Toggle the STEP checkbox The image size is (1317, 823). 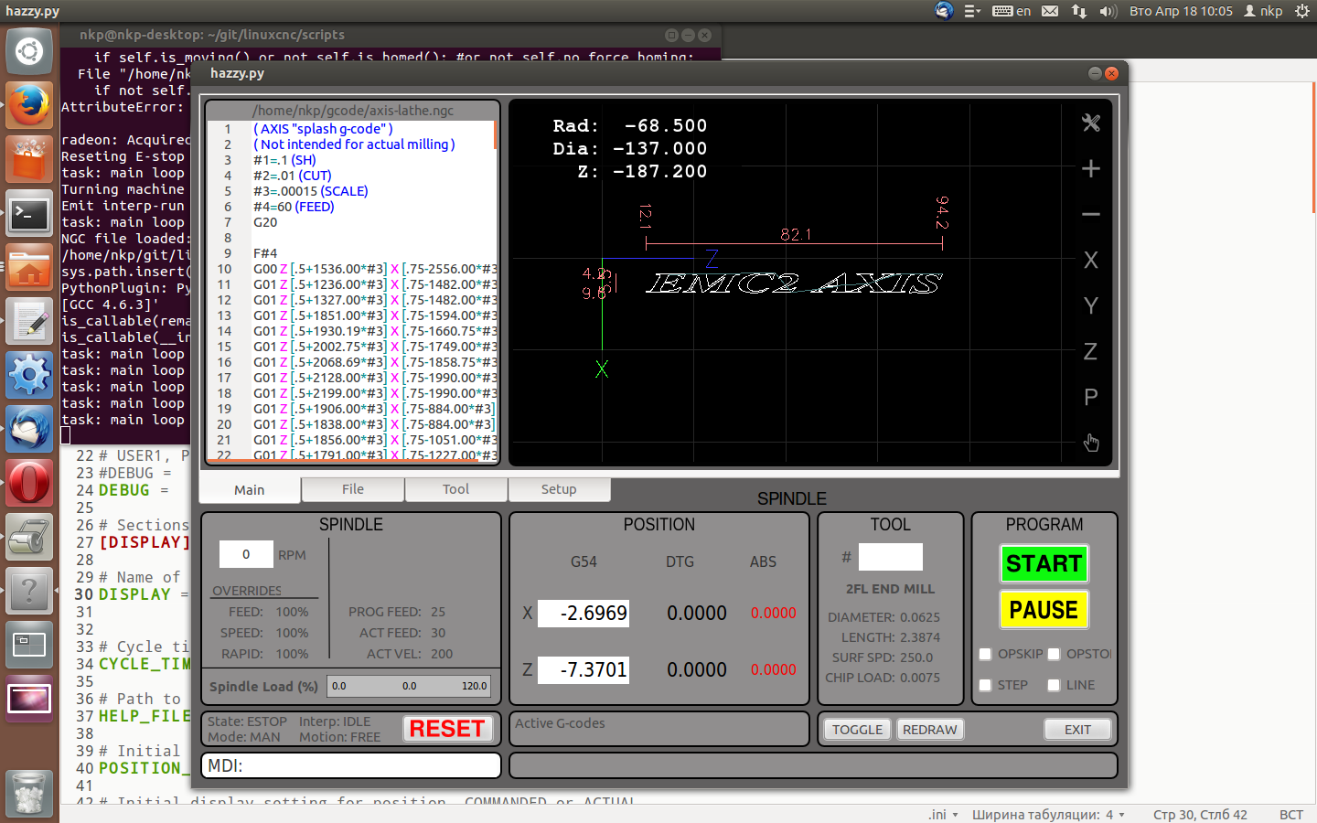[986, 685]
